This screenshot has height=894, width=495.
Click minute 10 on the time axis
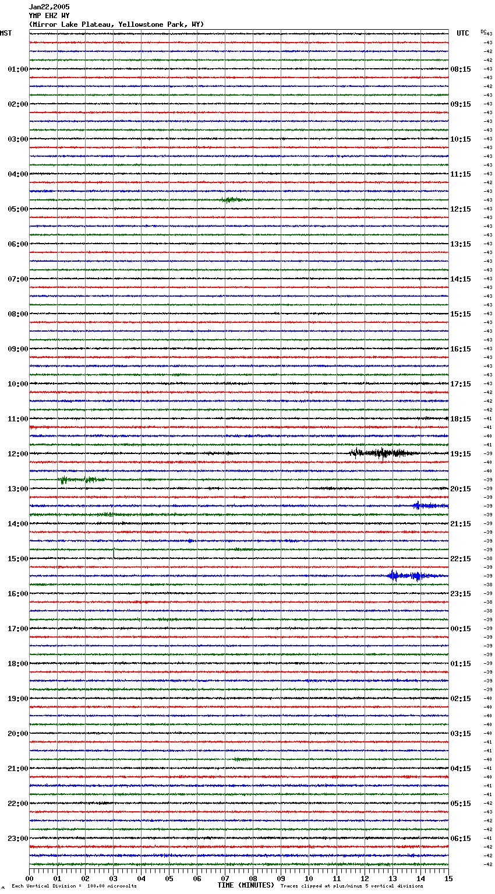[x=309, y=878]
